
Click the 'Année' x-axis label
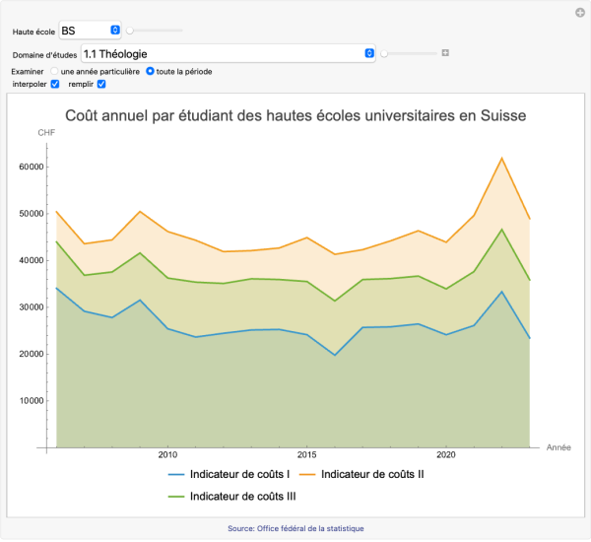coord(558,446)
